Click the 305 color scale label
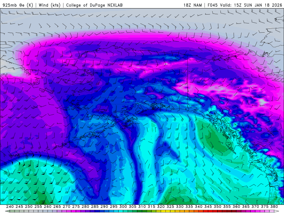Viewport: 284px width, 213px height. coord(132,207)
